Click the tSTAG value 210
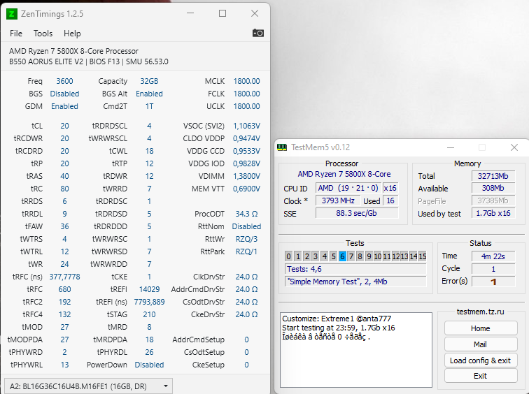529x394 pixels. point(149,314)
